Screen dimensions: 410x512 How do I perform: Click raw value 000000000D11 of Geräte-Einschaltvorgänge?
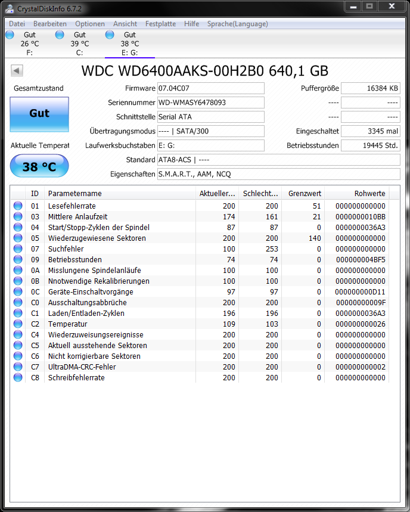tap(360, 292)
